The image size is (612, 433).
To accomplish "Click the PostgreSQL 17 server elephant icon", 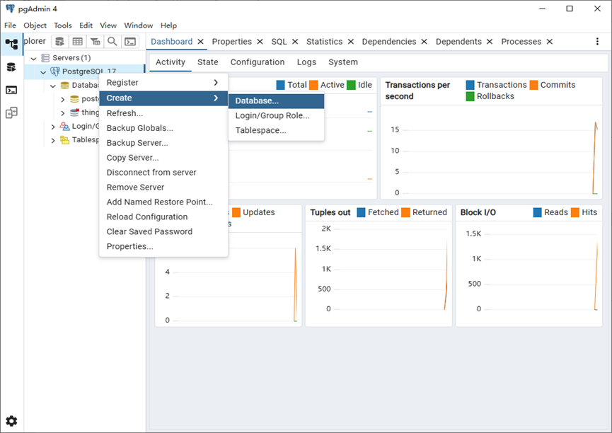I will click(55, 71).
